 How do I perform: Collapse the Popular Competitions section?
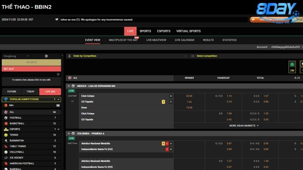tap(58, 99)
